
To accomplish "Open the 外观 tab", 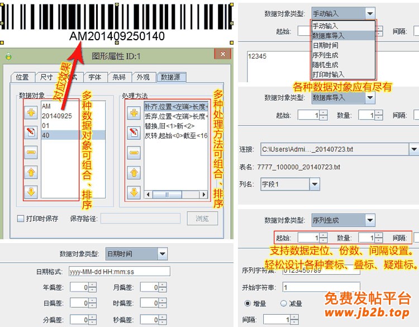I will point(144,77).
